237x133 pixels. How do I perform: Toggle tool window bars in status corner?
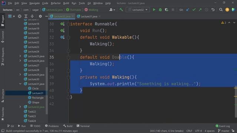click(x=3, y=131)
